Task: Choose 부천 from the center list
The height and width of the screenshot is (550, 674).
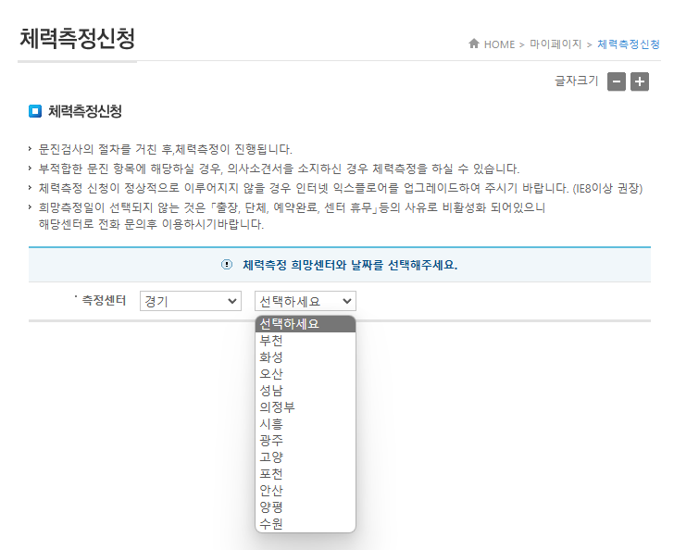Action: pyautogui.click(x=306, y=341)
